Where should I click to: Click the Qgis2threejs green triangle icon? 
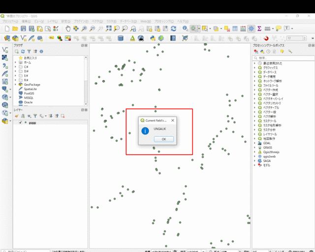point(132,38)
